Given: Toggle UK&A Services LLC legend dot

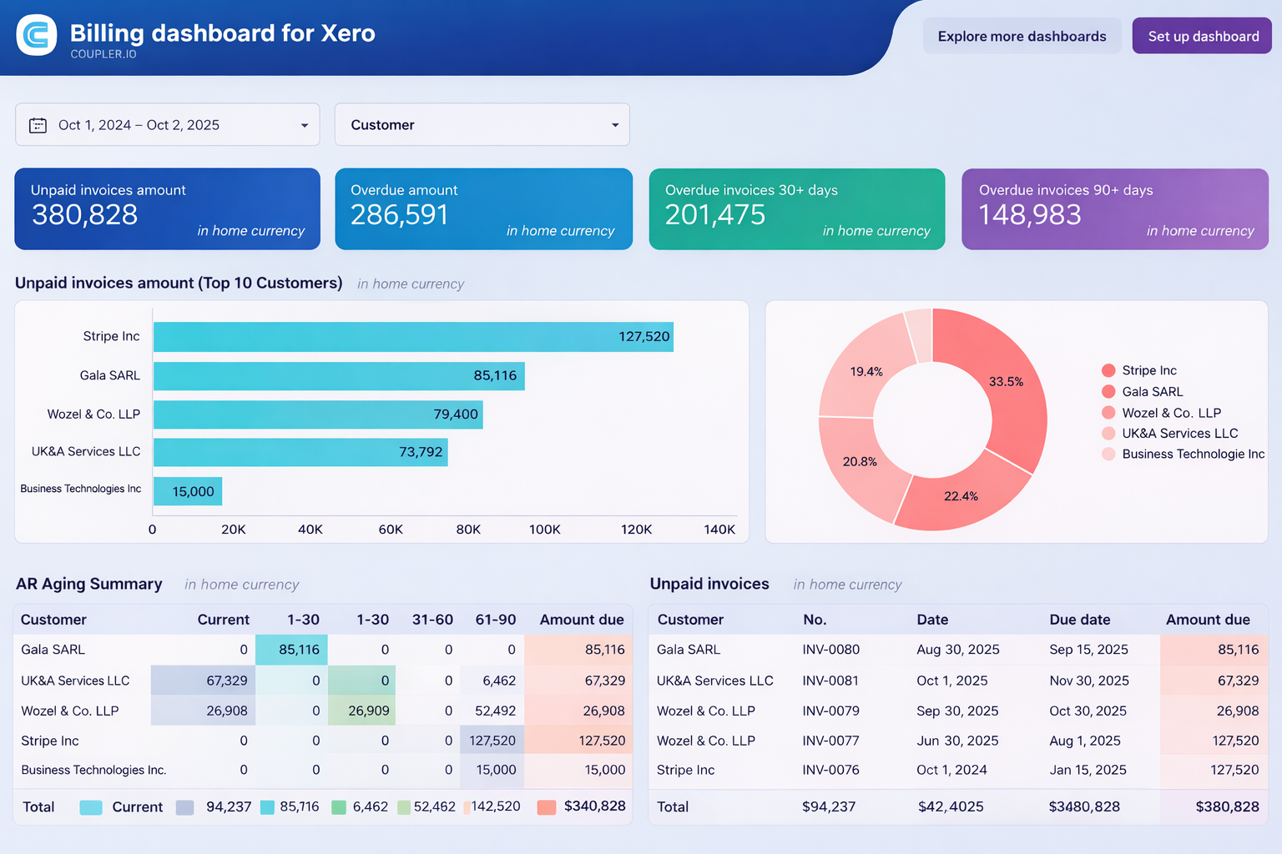Looking at the screenshot, I should click(x=1108, y=434).
